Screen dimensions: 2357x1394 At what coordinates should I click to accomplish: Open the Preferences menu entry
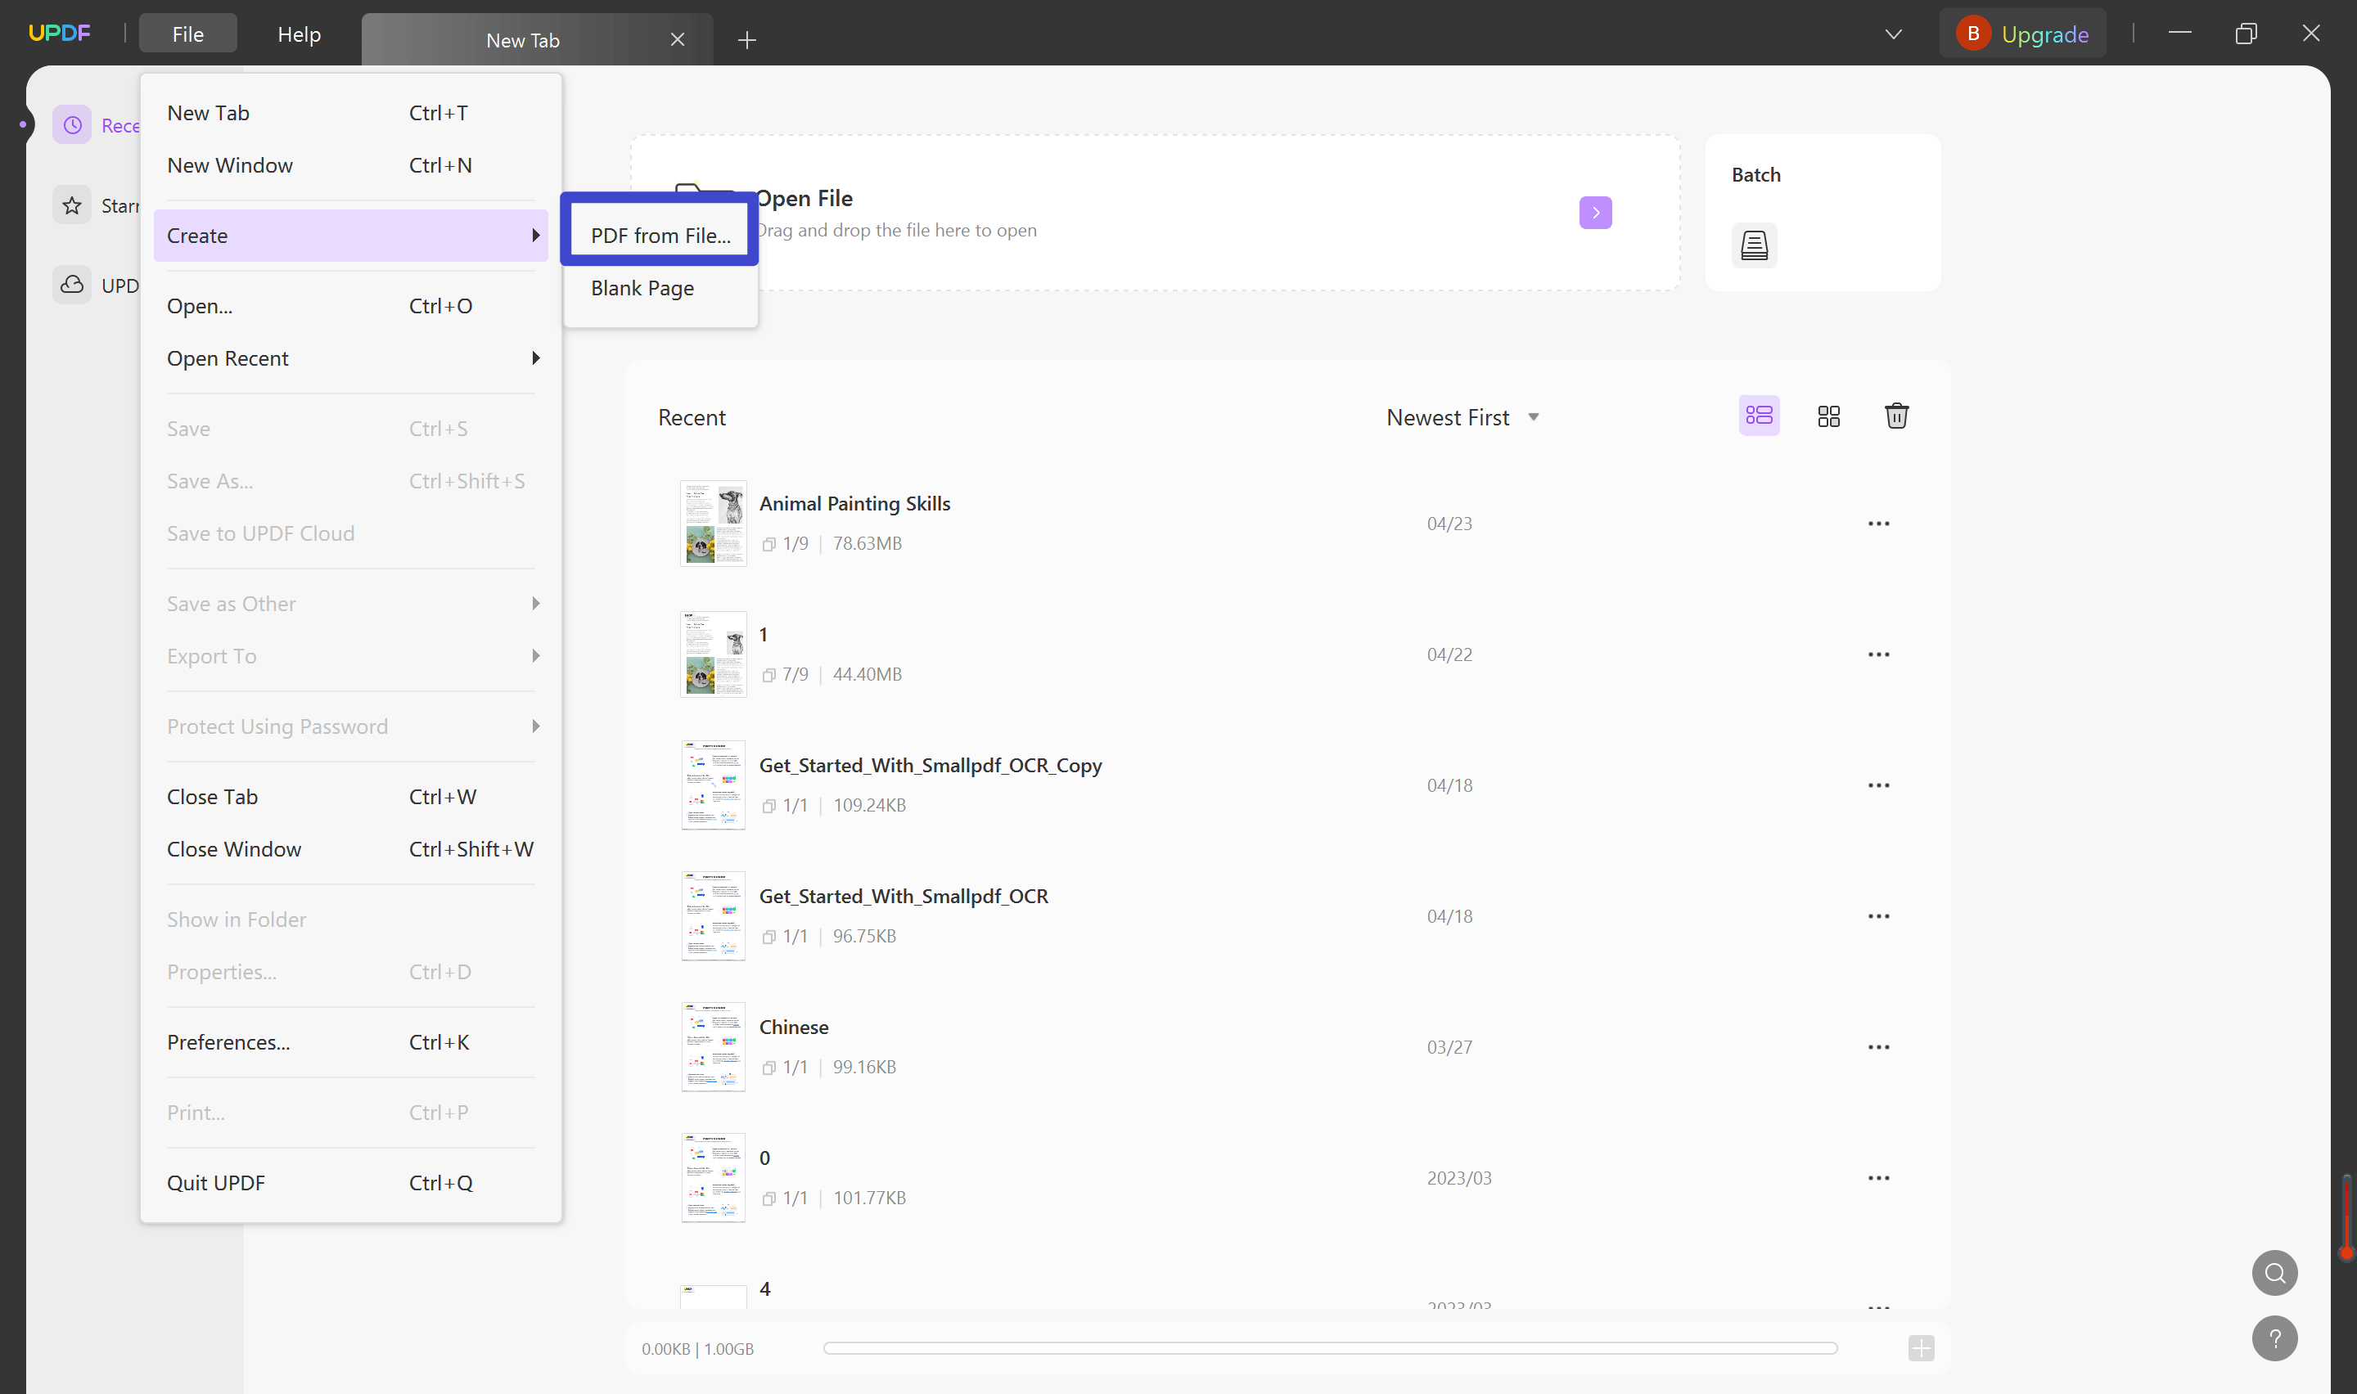pyautogui.click(x=228, y=1041)
